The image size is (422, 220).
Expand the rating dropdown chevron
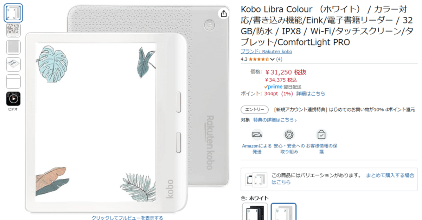tap(272, 59)
